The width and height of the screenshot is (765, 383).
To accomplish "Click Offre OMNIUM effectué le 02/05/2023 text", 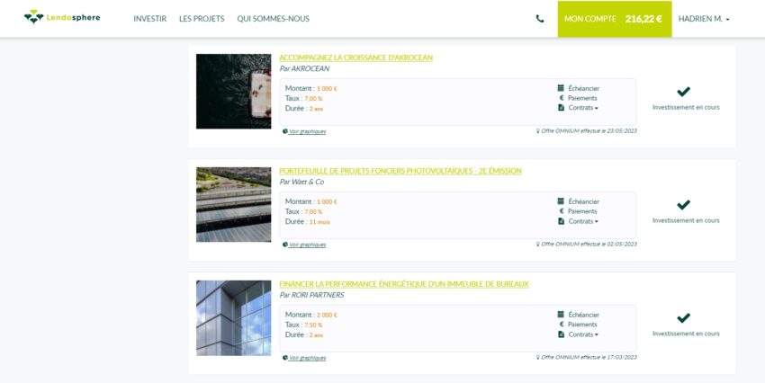I will (x=589, y=245).
